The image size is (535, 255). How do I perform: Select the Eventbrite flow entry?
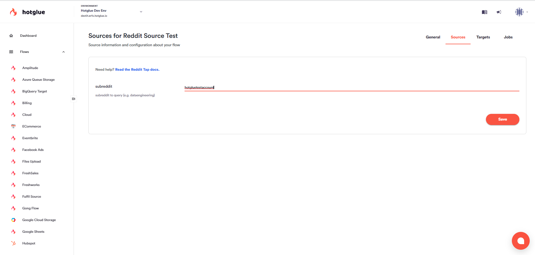tap(30, 138)
